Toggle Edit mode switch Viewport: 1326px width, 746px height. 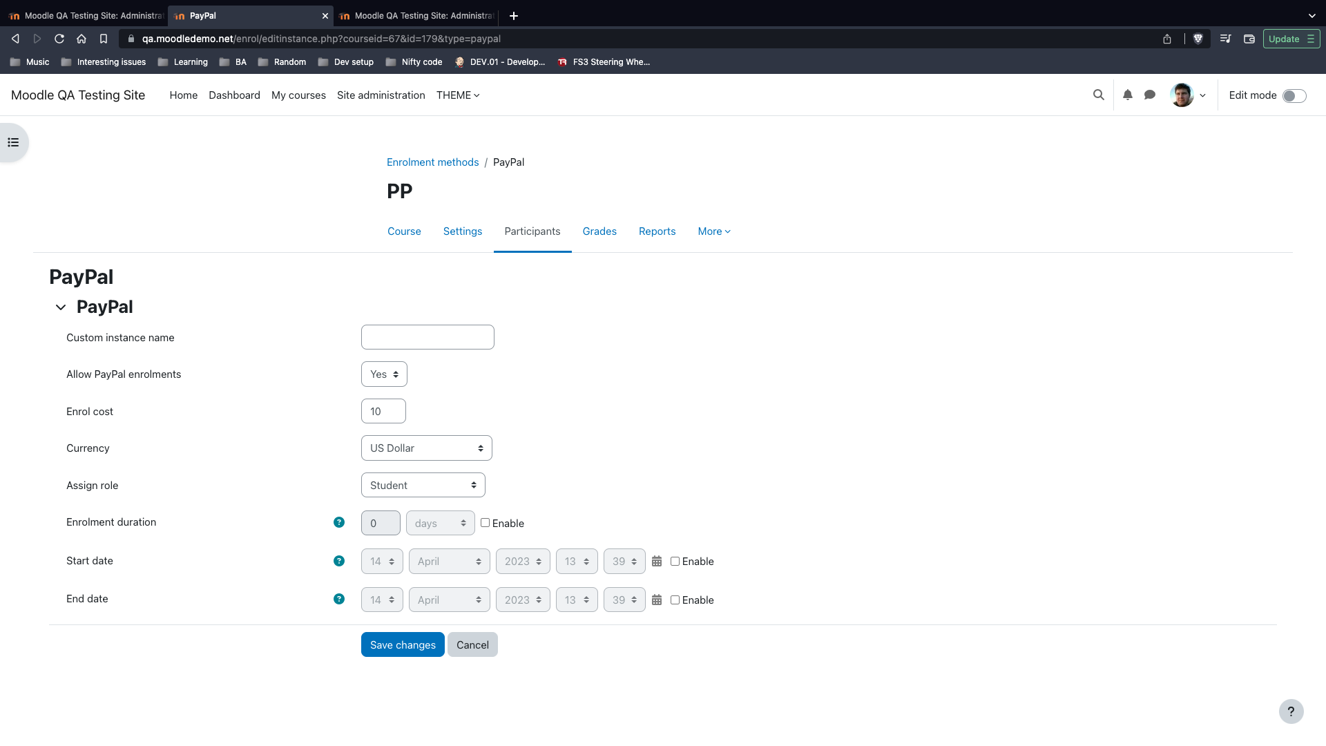tap(1294, 96)
